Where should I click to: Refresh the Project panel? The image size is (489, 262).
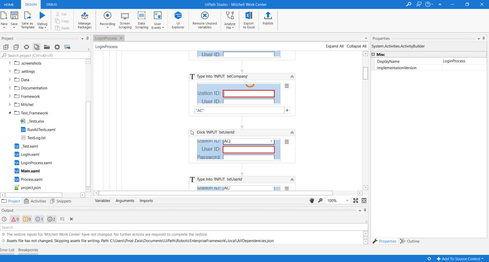click(x=26, y=47)
